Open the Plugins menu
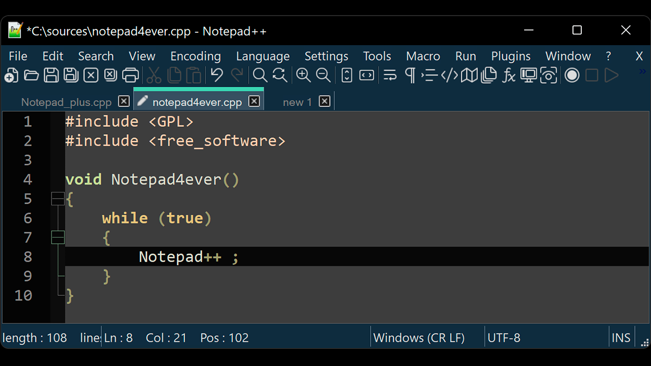The image size is (651, 366). point(511,56)
